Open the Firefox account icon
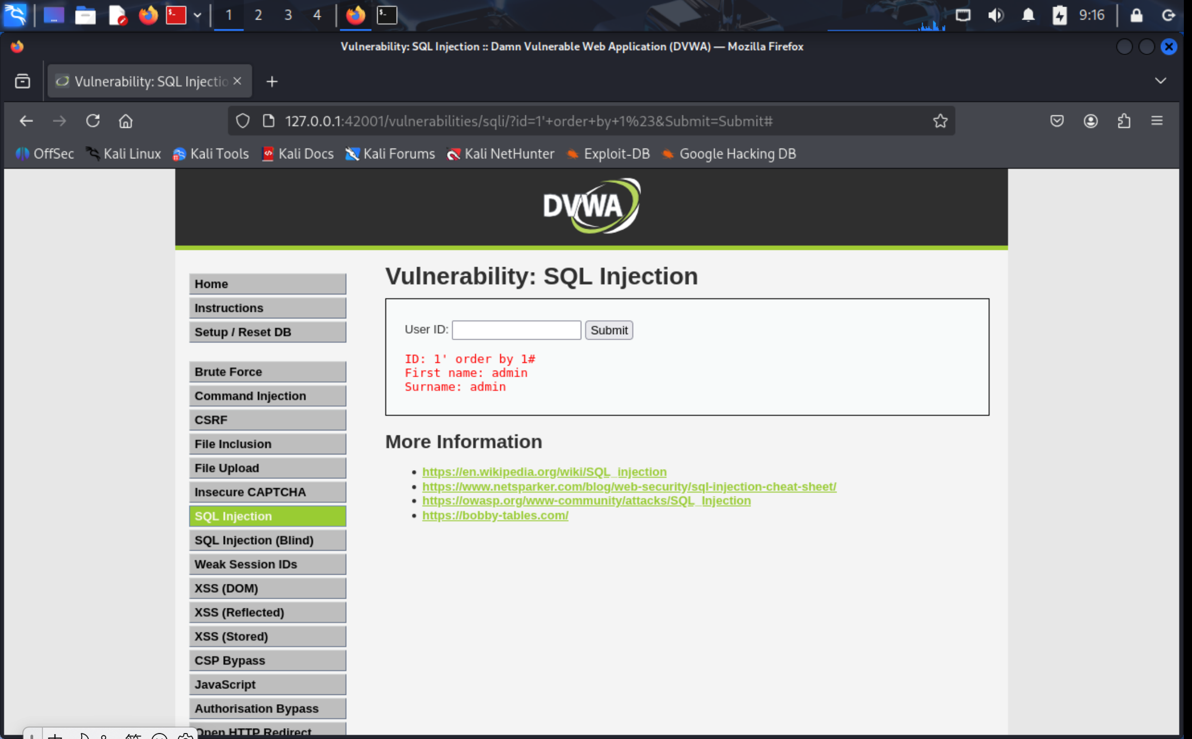Viewport: 1192px width, 739px height. 1090,121
